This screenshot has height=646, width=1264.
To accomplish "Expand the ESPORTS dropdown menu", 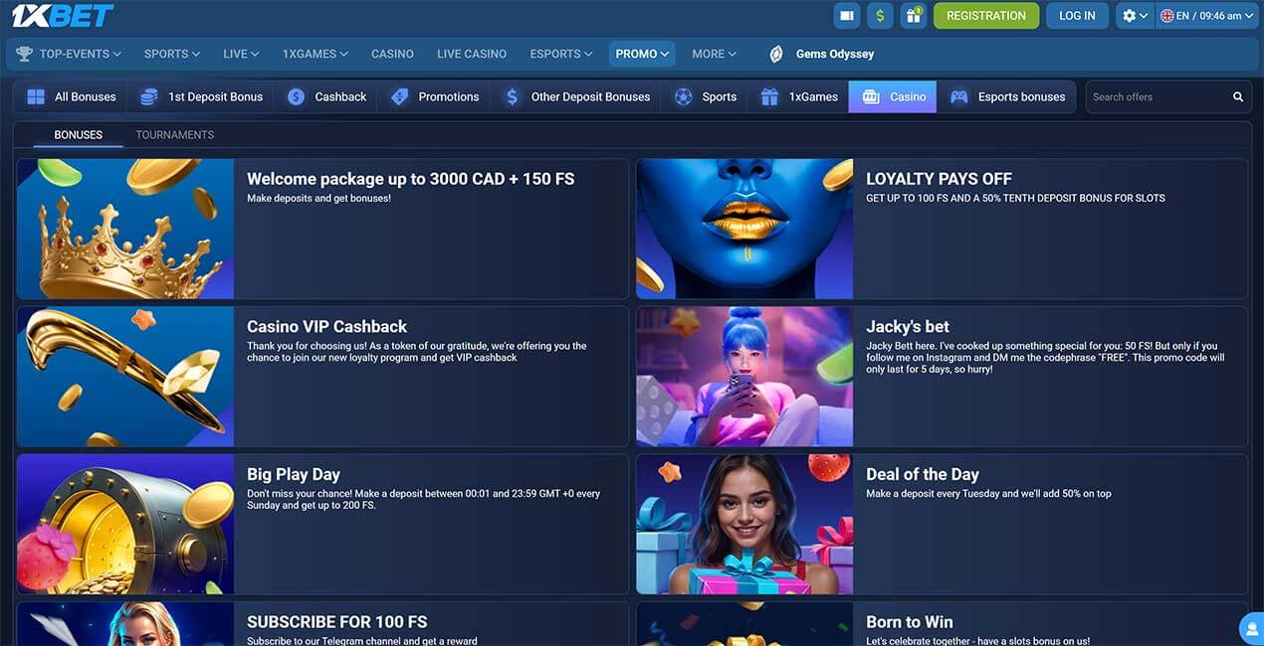I will coord(560,54).
